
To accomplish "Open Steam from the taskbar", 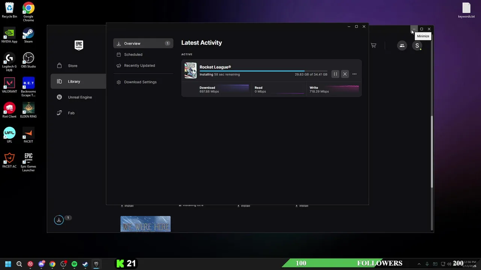I will point(85,264).
